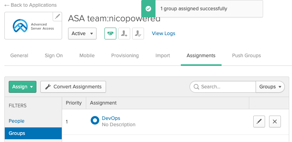
Task: Click the FILTERS heading
Action: coord(18,106)
